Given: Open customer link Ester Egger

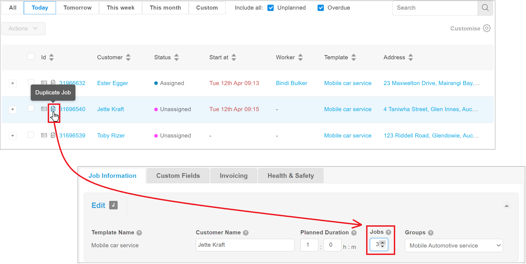Looking at the screenshot, I should point(113,83).
